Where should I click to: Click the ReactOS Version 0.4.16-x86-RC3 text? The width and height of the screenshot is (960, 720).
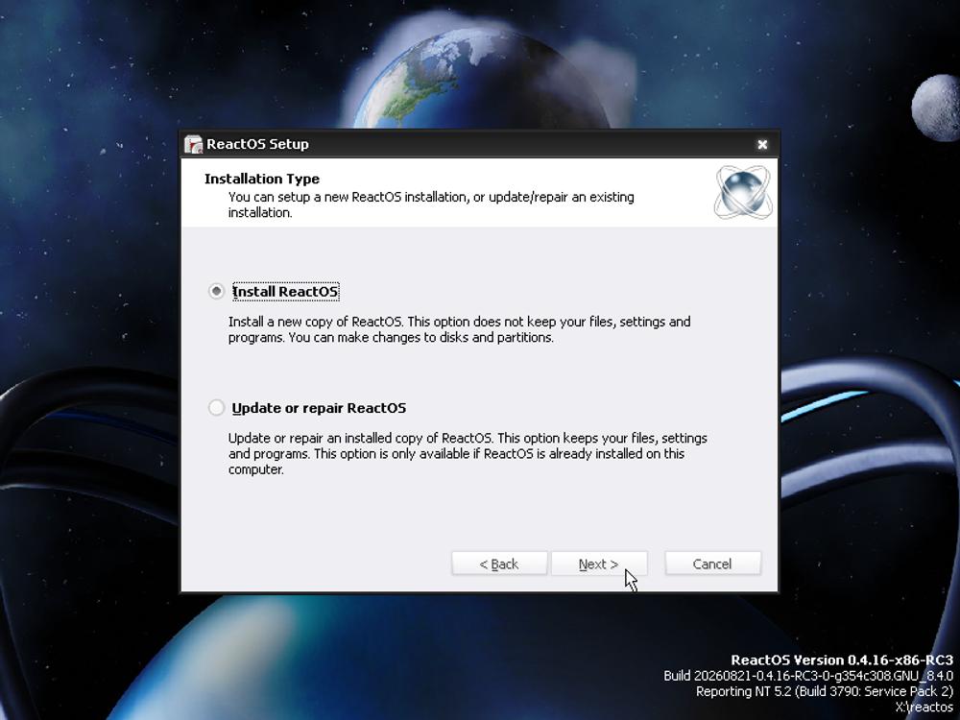click(842, 660)
